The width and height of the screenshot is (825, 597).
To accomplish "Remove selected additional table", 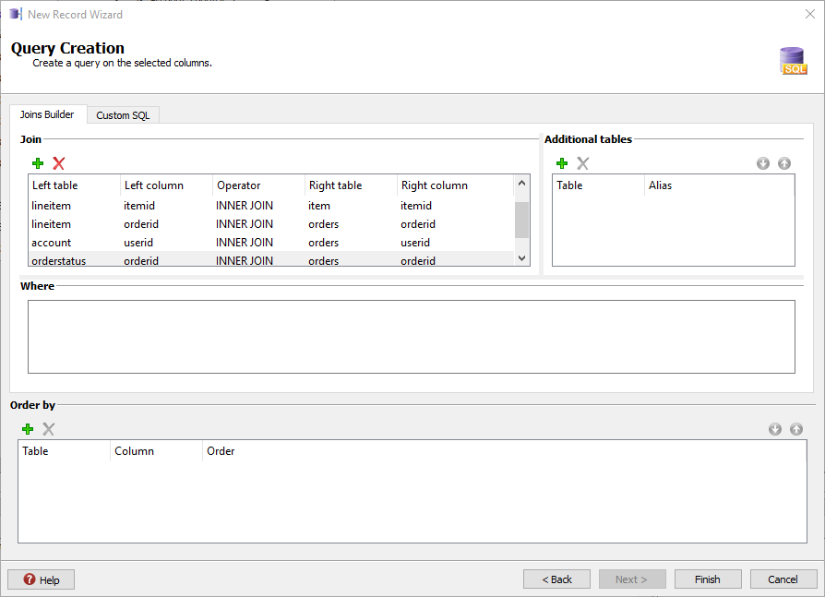I will click(581, 163).
